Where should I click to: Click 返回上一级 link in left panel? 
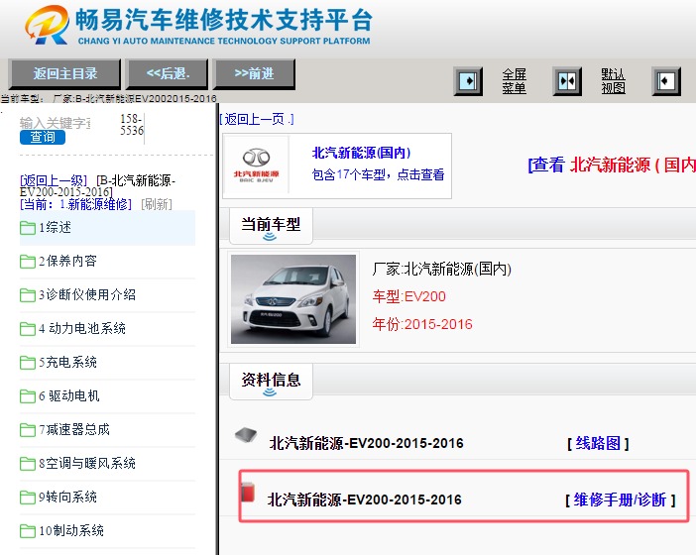54,180
